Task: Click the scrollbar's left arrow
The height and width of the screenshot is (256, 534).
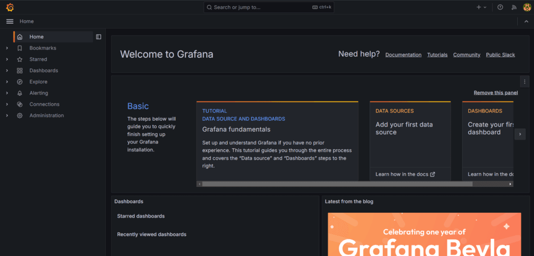Action: click(x=199, y=184)
